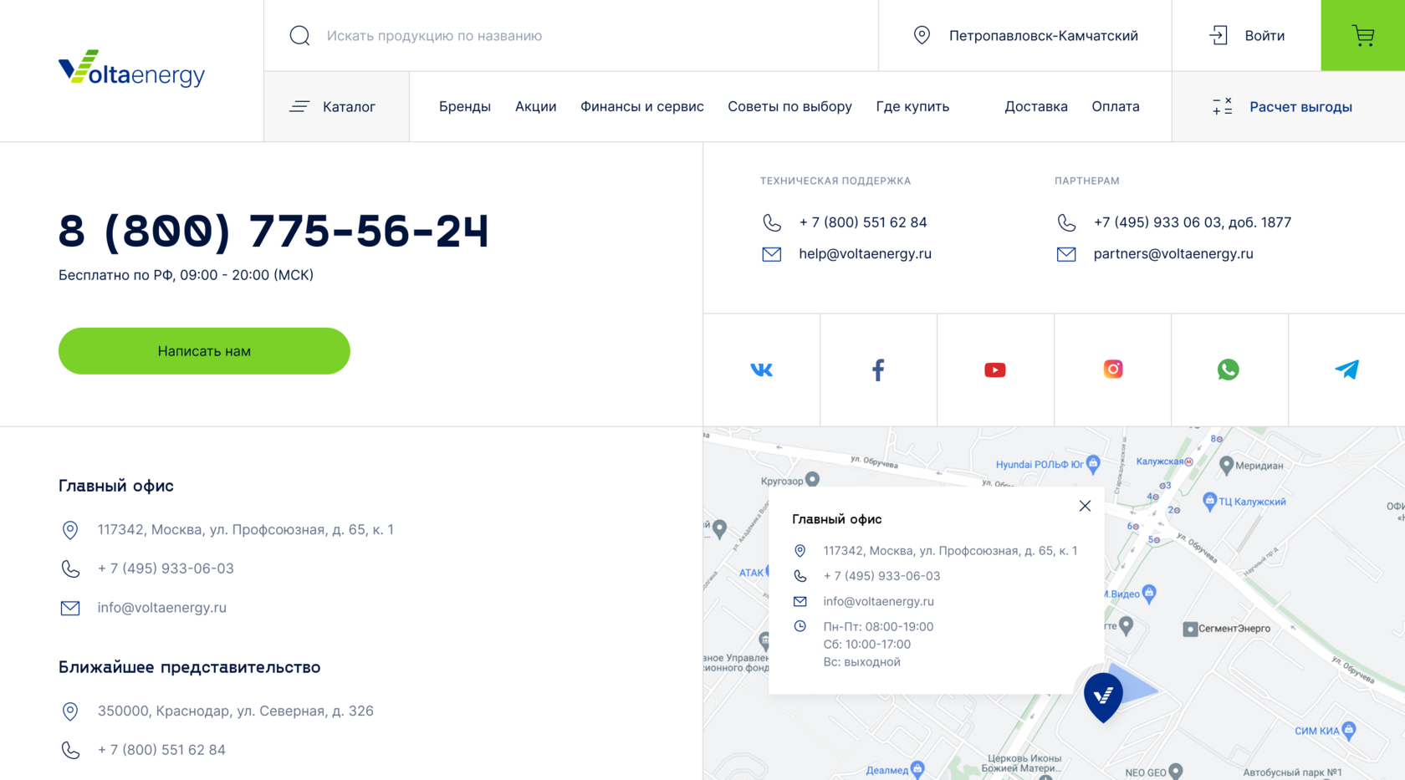Viewport: 1405px width, 780px height.
Task: Click the Профсоюзная address in the left office list
Action: [x=245, y=530]
